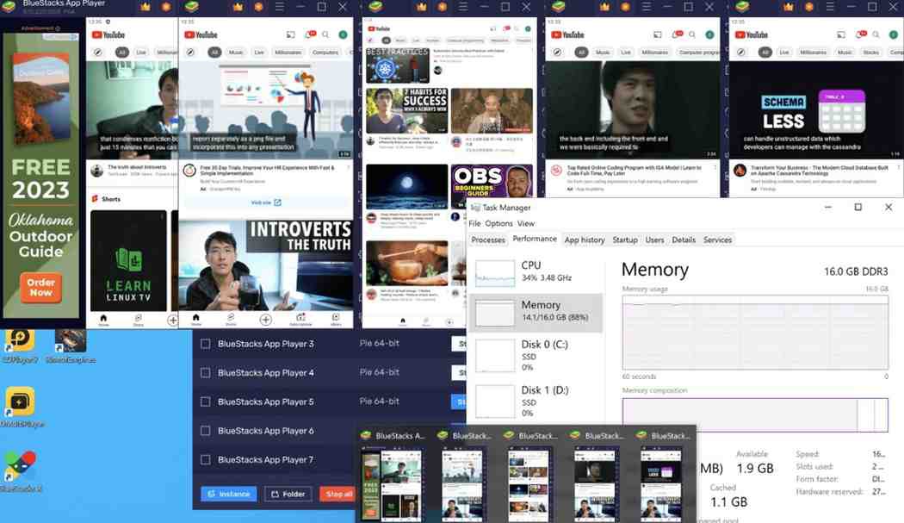Click crown icon in presentation-ad BlueStacks title bar
The height and width of the screenshot is (523, 904).
tap(238, 7)
